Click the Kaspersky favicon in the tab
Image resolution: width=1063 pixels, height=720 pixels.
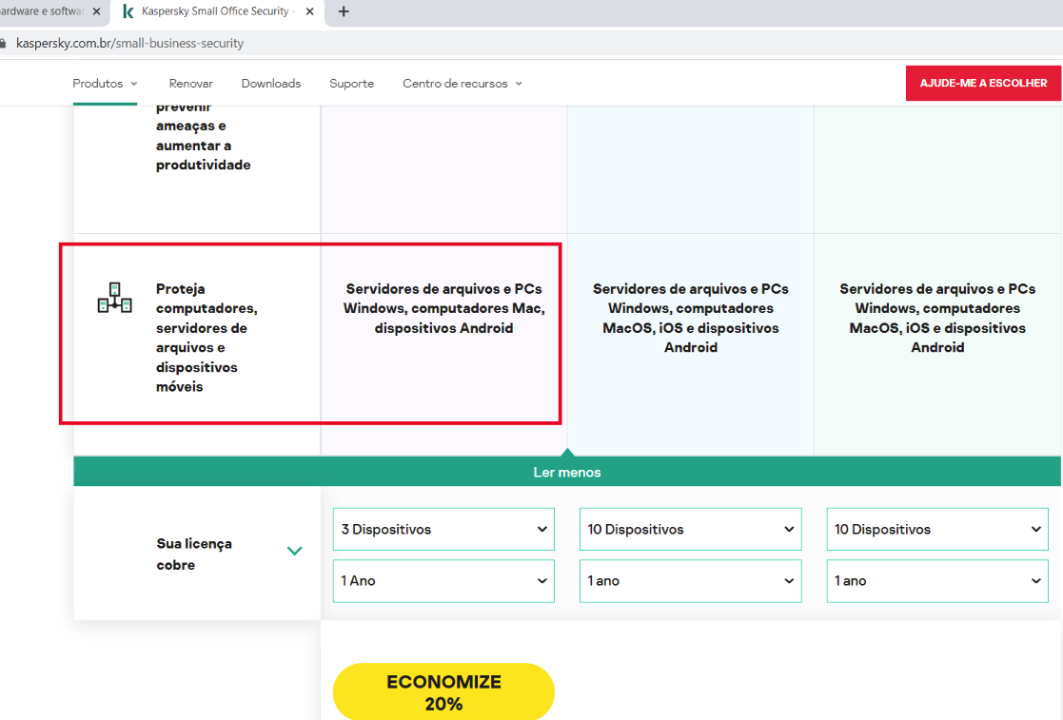(128, 11)
